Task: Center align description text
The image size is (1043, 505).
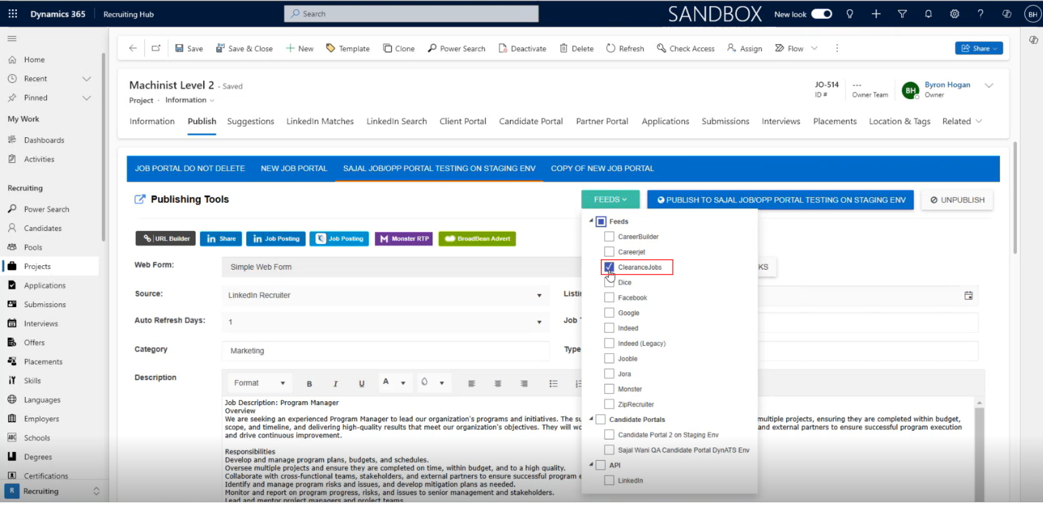Action: click(x=498, y=383)
